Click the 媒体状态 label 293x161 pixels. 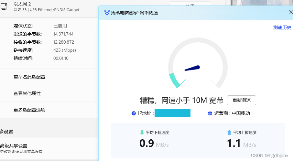(x=23, y=26)
